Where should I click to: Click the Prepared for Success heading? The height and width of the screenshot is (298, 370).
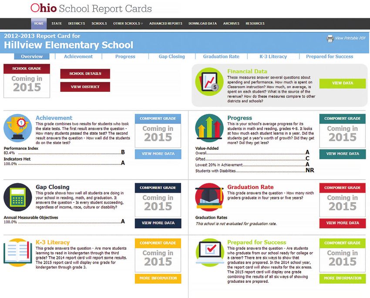point(257,242)
